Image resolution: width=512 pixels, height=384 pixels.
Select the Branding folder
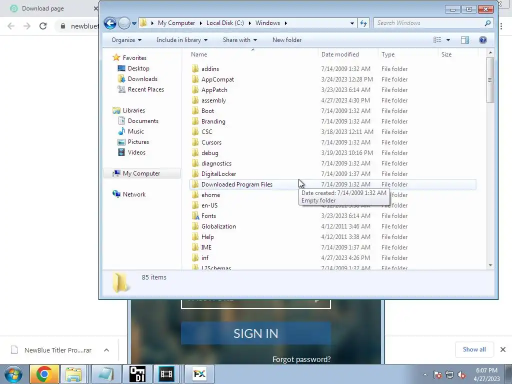coord(213,121)
